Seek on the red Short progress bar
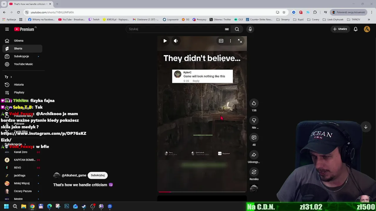Image resolution: width=376 pixels, height=211 pixels. pyautogui.click(x=202, y=192)
